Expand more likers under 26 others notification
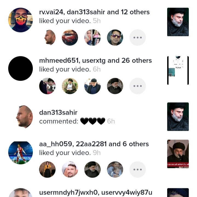This screenshot has width=197, height=197. [x=138, y=86]
